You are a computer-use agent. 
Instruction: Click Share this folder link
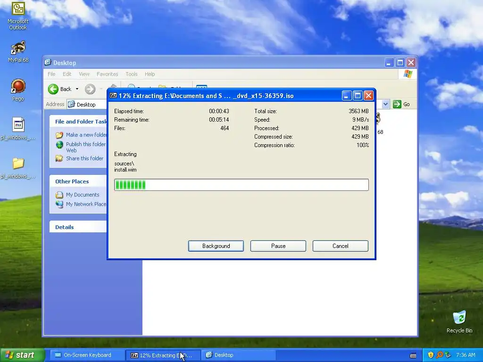pos(85,158)
